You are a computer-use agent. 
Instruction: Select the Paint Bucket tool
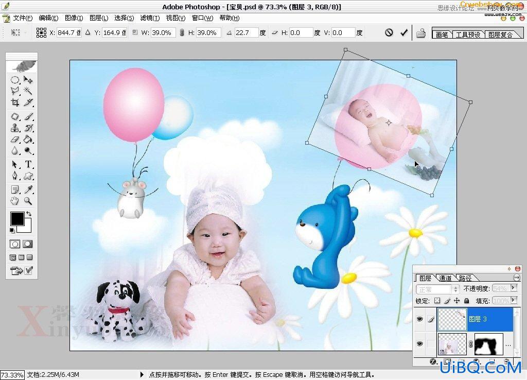tap(28, 139)
